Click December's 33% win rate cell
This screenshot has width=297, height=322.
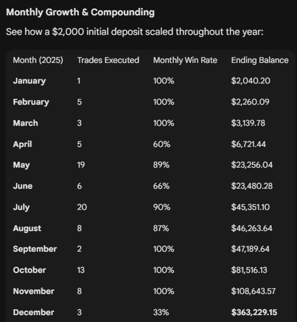(161, 312)
